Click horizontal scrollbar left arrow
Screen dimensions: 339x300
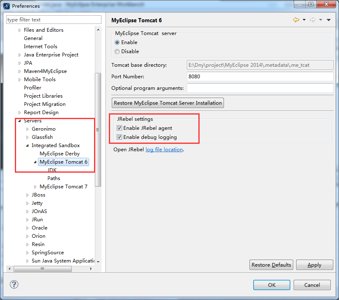click(9, 269)
